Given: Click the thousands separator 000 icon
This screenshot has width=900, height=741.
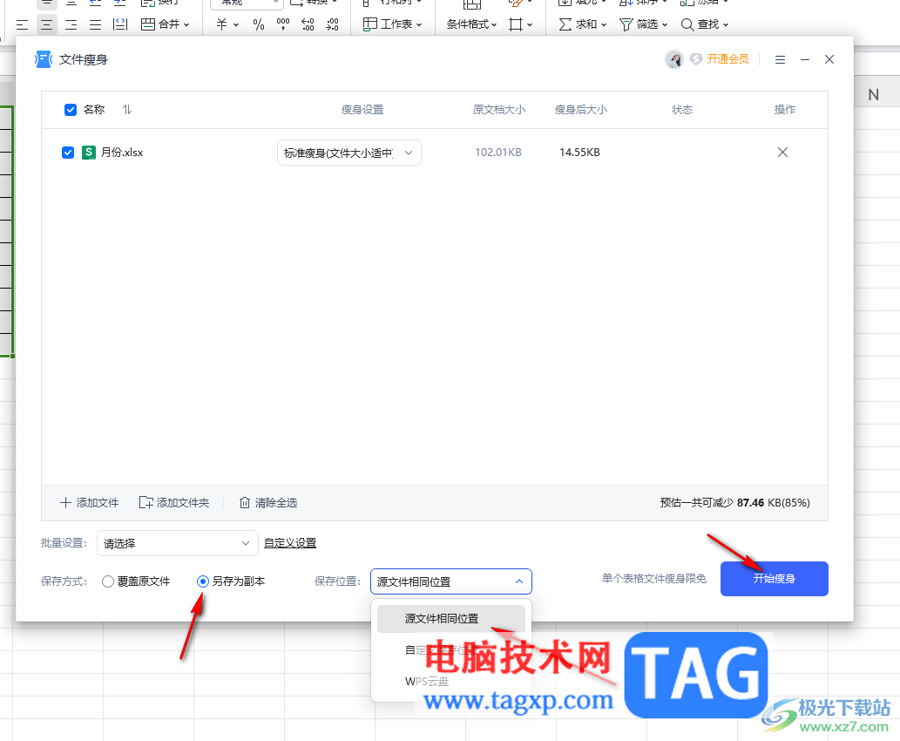Looking at the screenshot, I should [283, 24].
